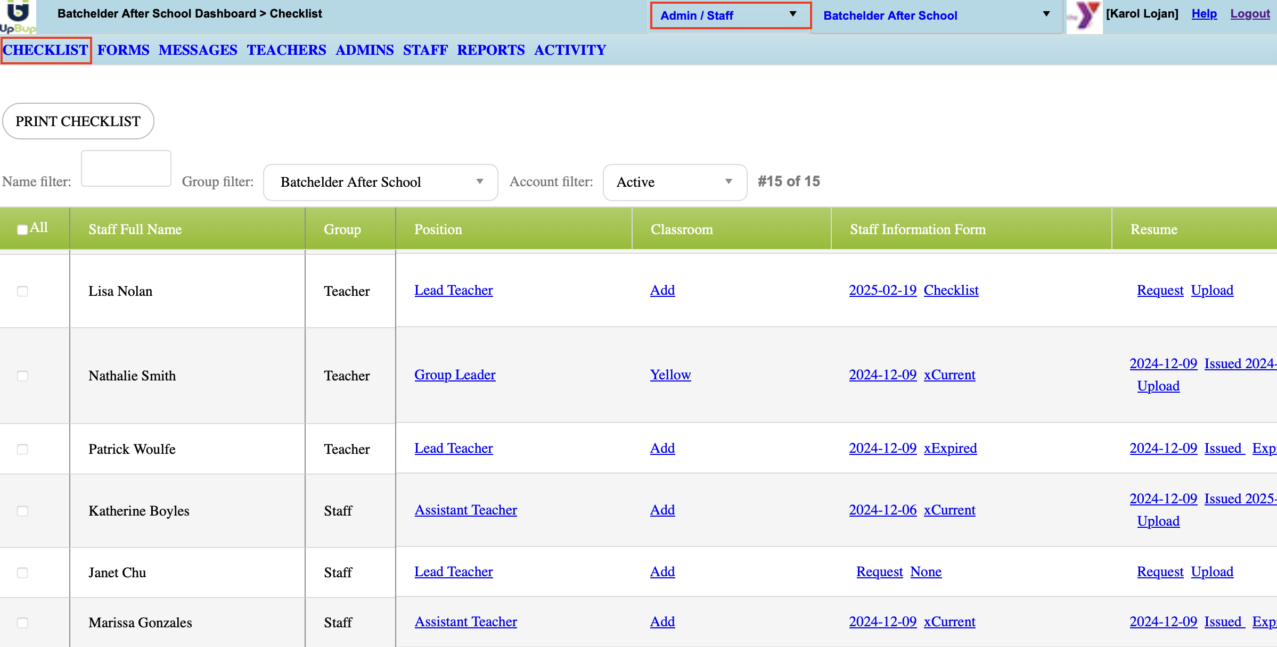Image resolution: width=1277 pixels, height=647 pixels.
Task: Open the Group filter dropdown
Action: [x=381, y=182]
